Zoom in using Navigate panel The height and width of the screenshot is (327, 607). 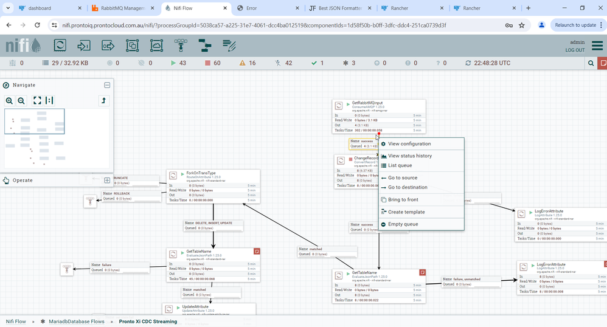[x=9, y=101]
